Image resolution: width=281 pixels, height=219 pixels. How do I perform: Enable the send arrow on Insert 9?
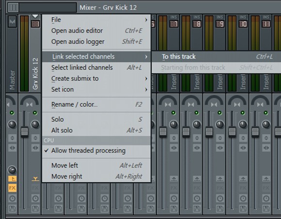coord(220,178)
